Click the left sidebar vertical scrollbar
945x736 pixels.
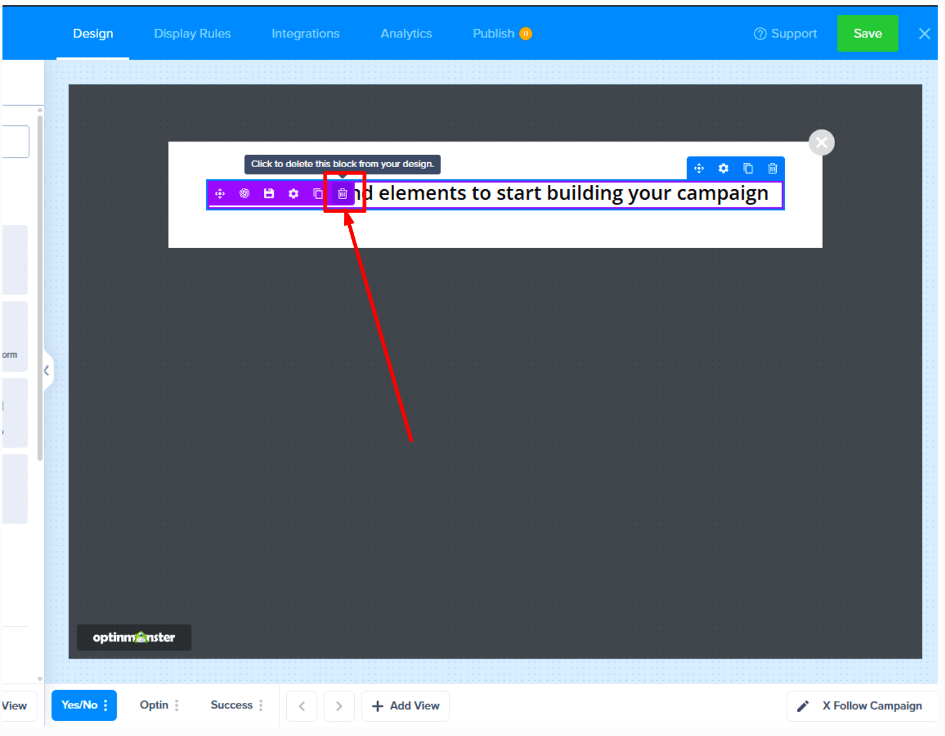[x=40, y=287]
